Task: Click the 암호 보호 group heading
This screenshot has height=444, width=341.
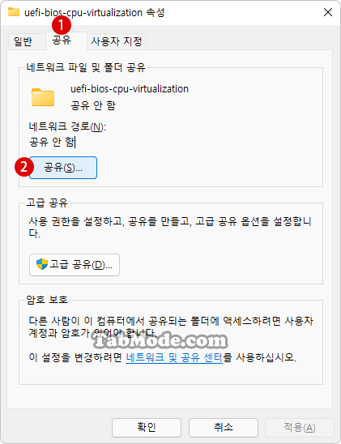Action: coord(47,300)
